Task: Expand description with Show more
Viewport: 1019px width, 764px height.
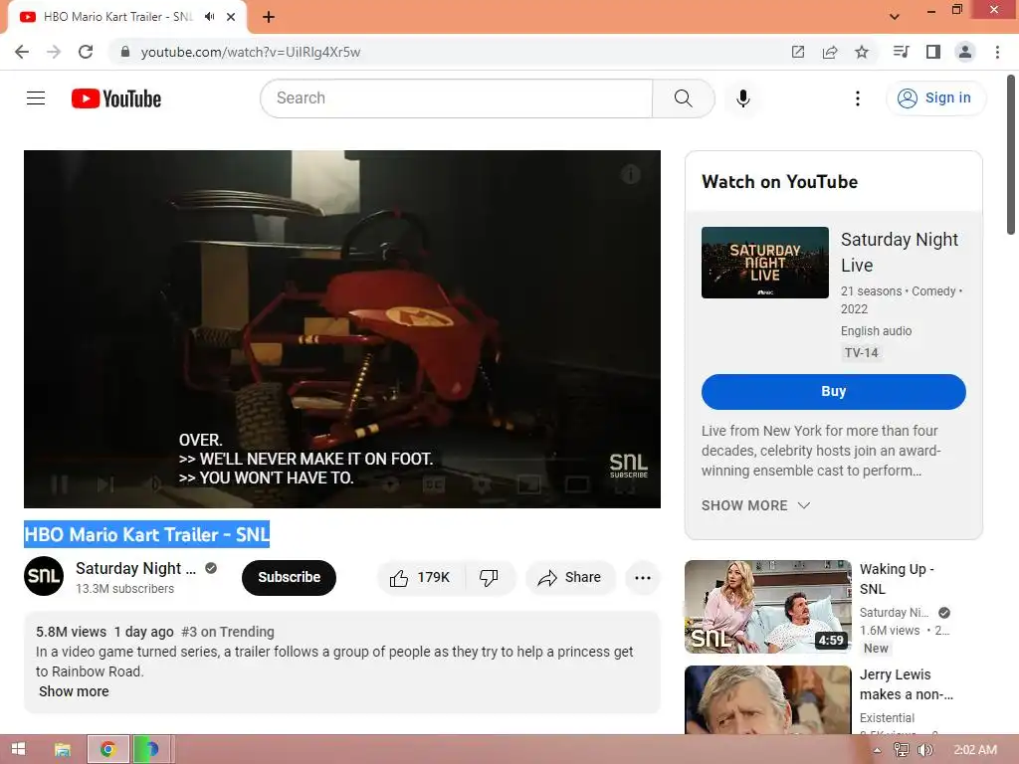Action: 74,691
